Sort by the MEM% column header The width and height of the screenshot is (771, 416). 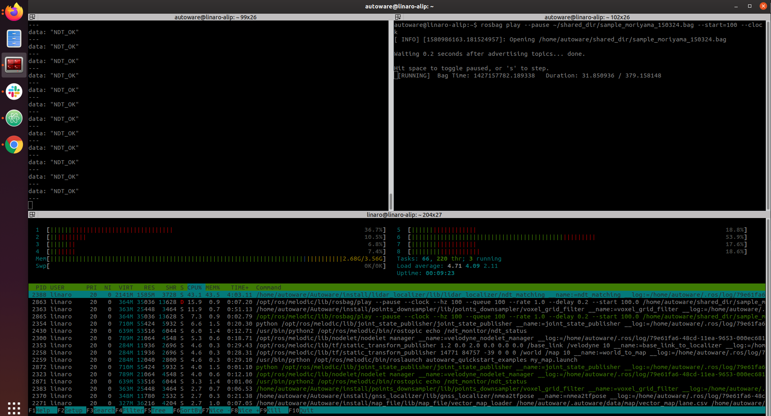(x=213, y=288)
